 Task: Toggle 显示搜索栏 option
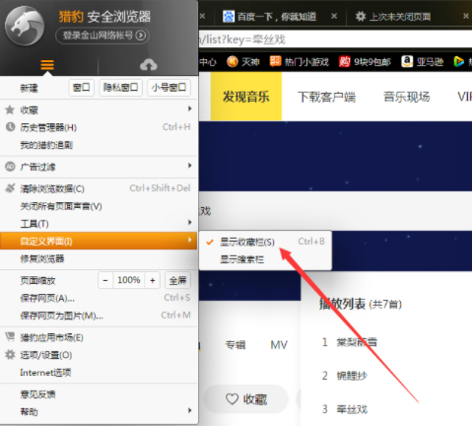pos(265,259)
